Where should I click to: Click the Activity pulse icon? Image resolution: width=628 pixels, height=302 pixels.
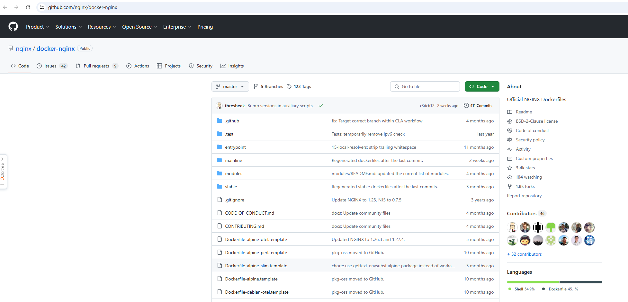(x=510, y=149)
